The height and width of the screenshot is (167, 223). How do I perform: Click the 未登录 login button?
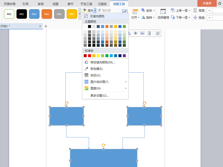pos(207,3)
